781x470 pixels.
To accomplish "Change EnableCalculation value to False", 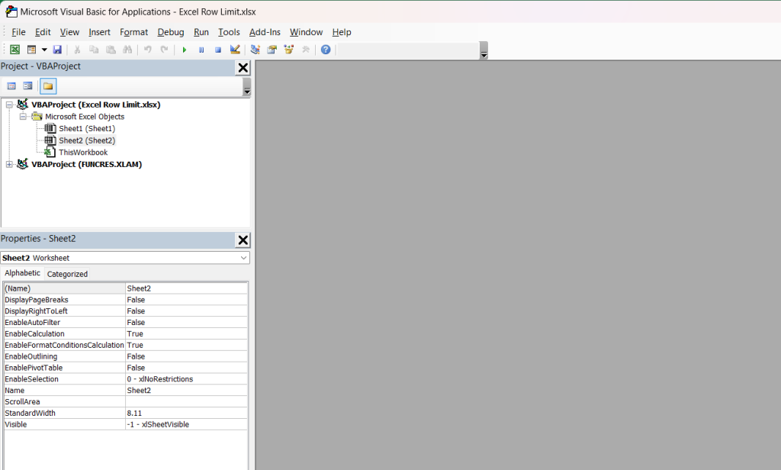I will 186,333.
